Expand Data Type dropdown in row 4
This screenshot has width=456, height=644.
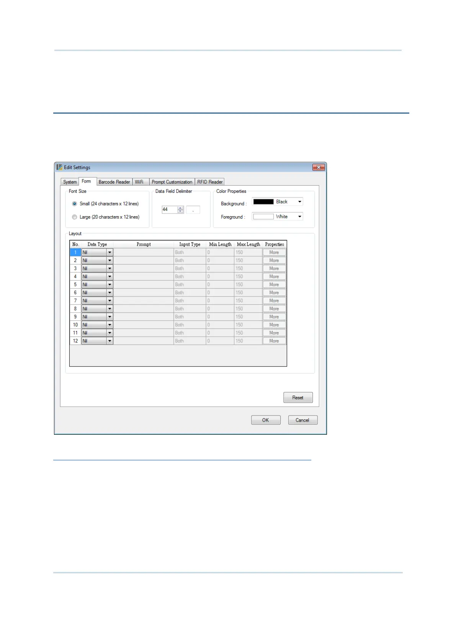point(110,277)
